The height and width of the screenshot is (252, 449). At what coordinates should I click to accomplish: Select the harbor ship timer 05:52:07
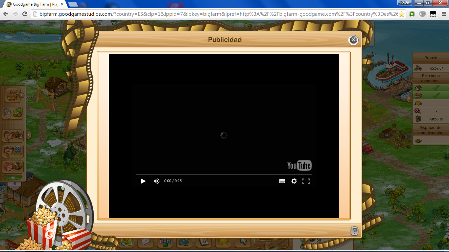[x=431, y=68]
